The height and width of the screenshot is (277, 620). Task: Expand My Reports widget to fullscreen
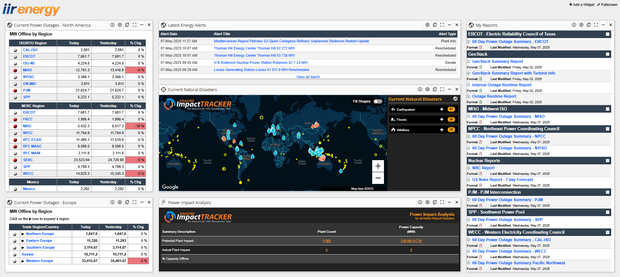tap(596, 25)
